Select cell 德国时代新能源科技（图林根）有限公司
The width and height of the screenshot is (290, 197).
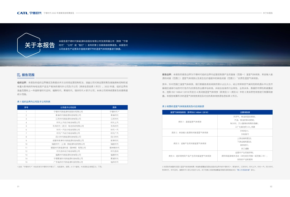tap(68, 148)
